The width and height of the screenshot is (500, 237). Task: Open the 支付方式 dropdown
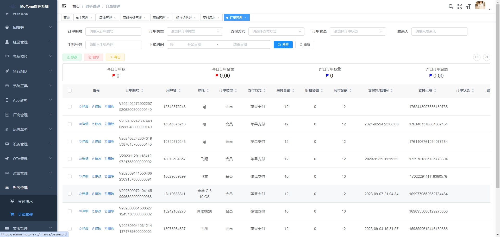pyautogui.click(x=276, y=31)
